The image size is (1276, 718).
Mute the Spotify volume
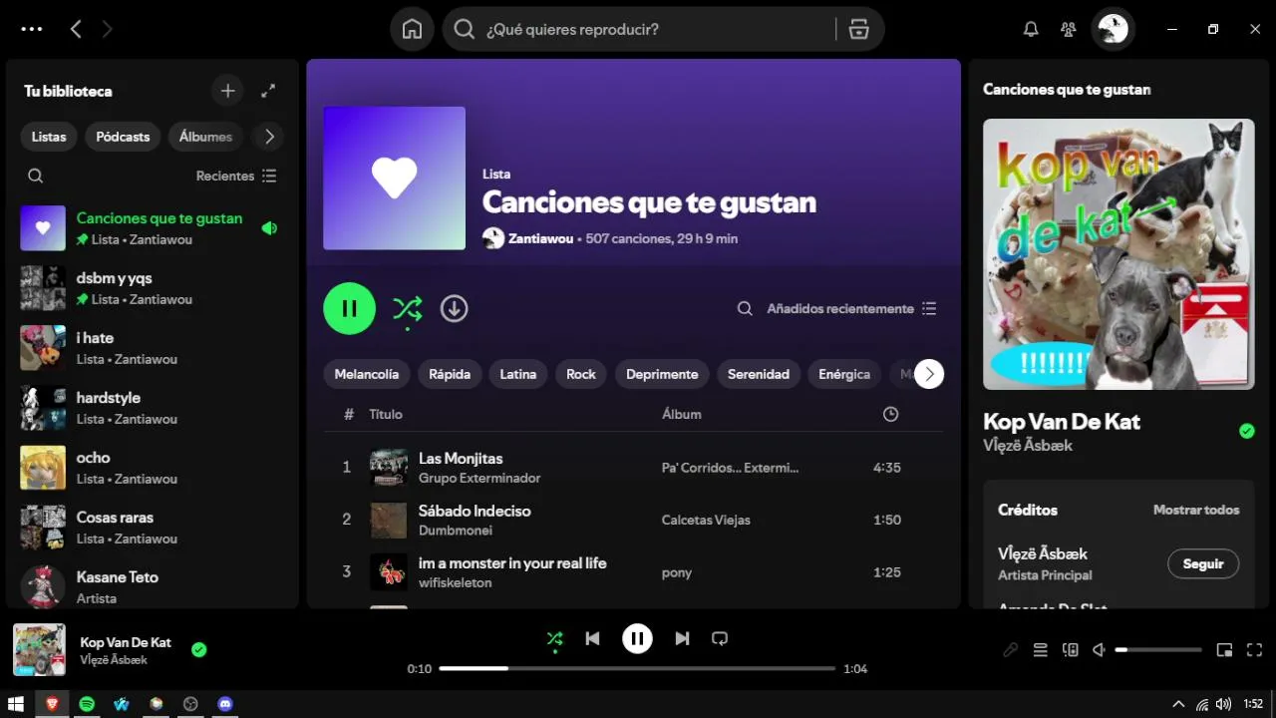(x=1099, y=650)
